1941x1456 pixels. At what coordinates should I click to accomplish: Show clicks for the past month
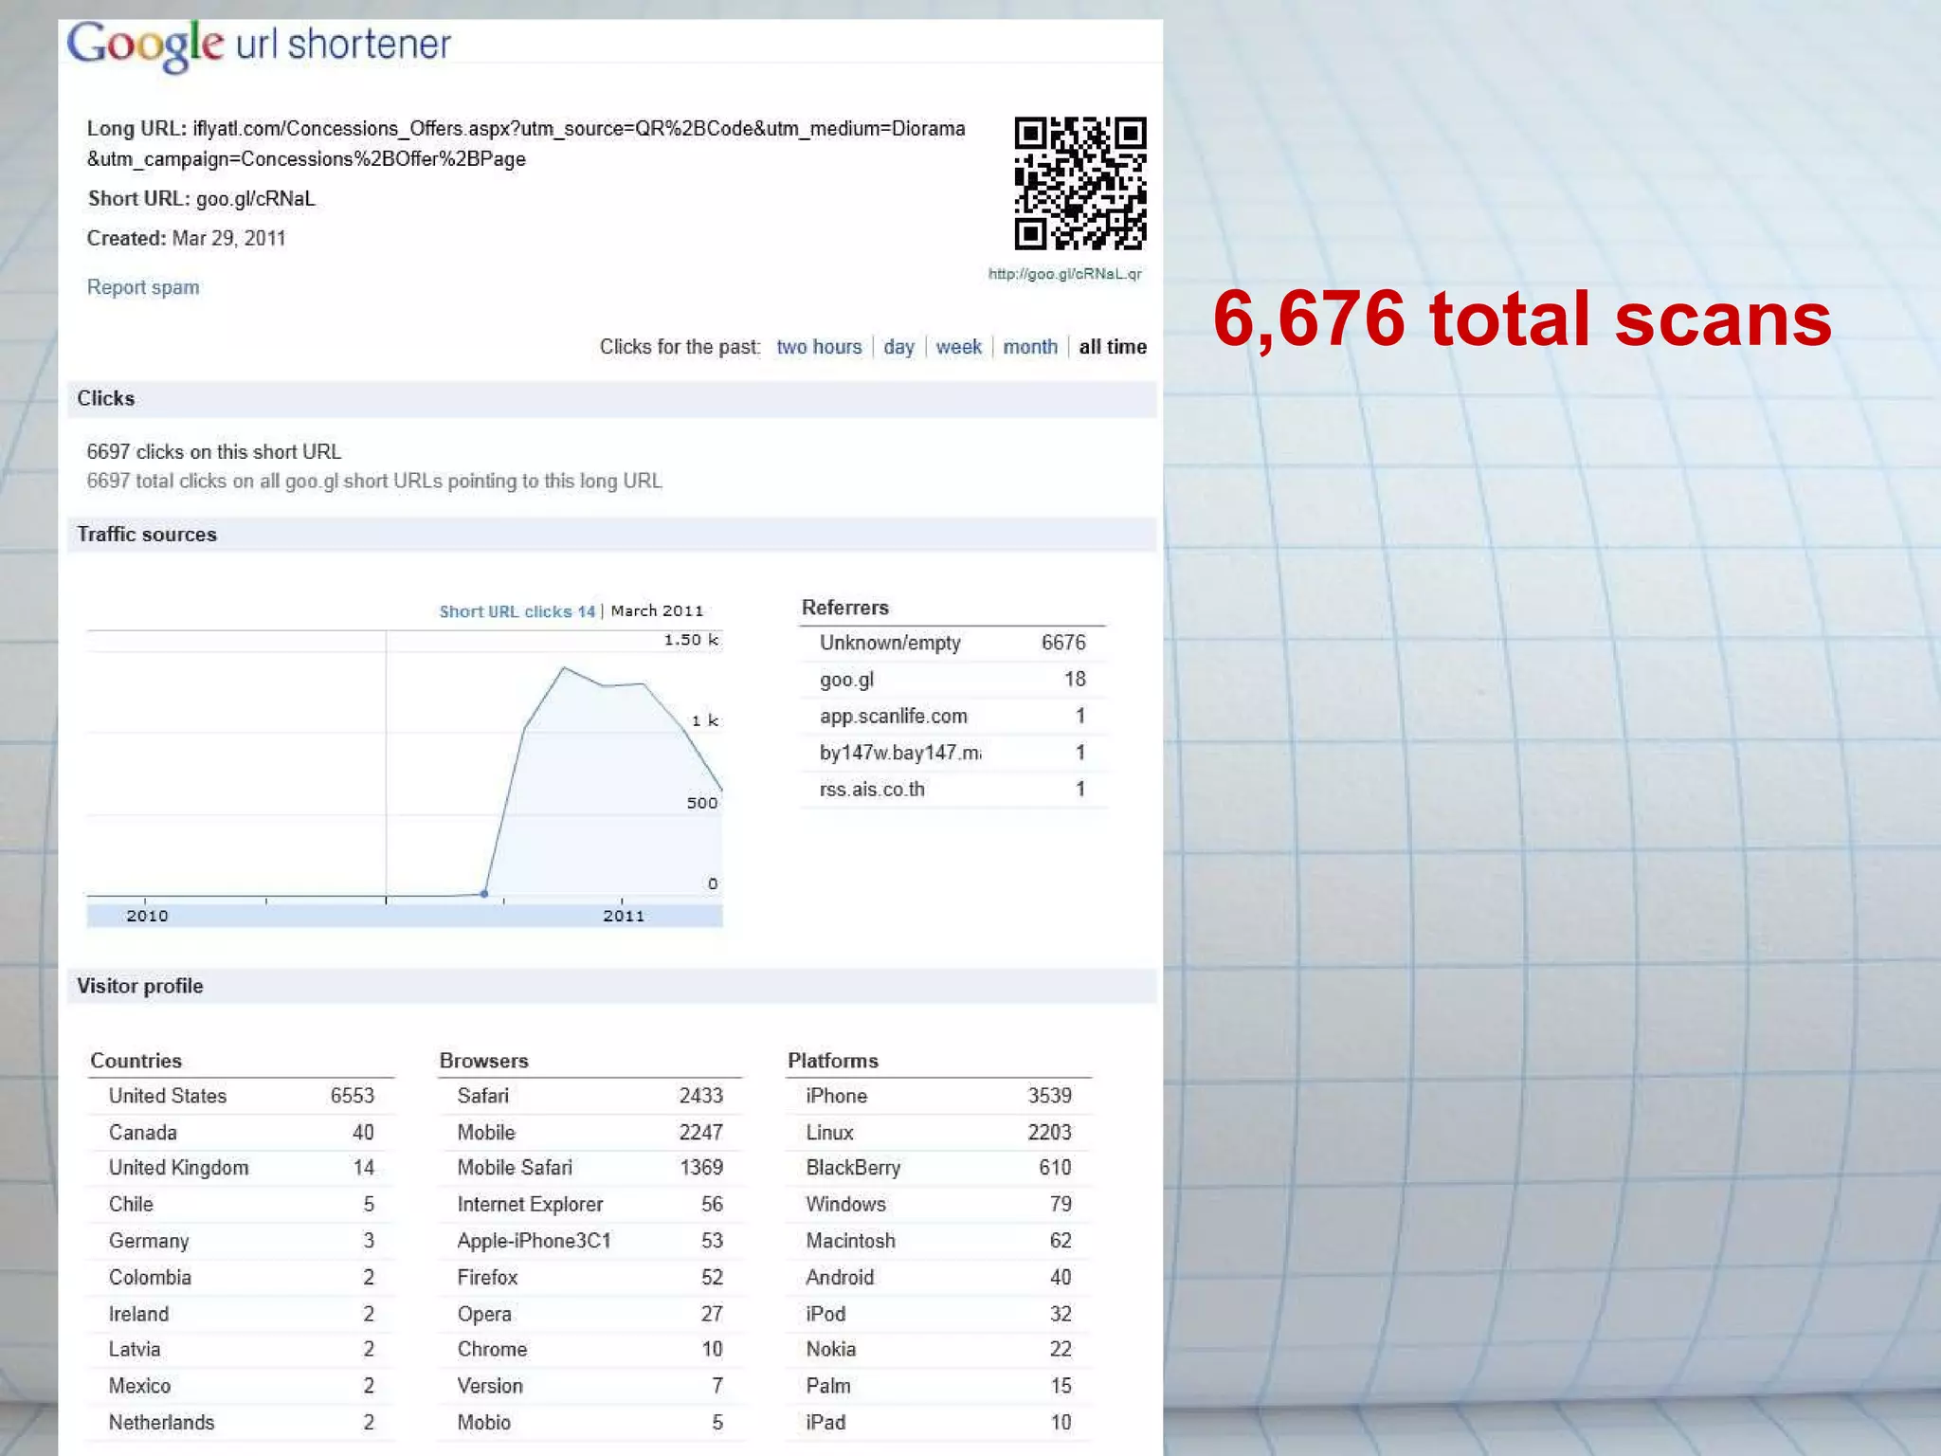tap(1030, 347)
